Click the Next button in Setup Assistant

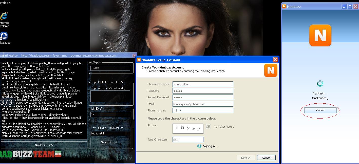pos(245,157)
